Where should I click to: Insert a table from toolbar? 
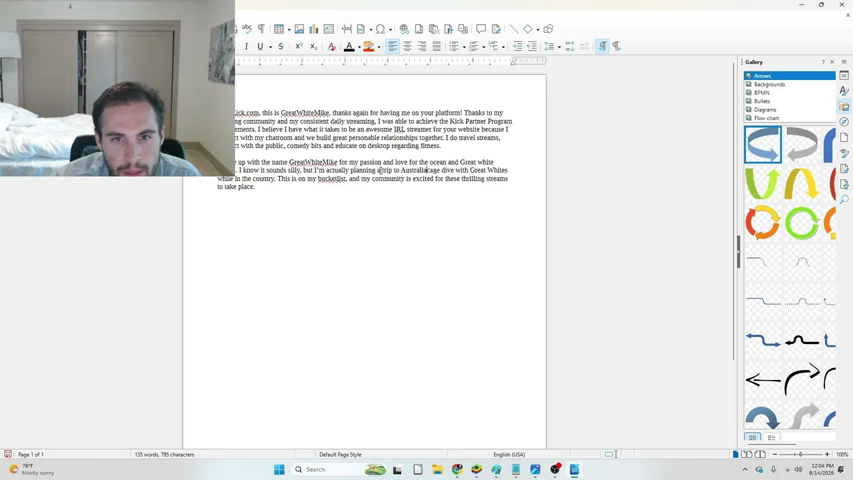[x=279, y=29]
